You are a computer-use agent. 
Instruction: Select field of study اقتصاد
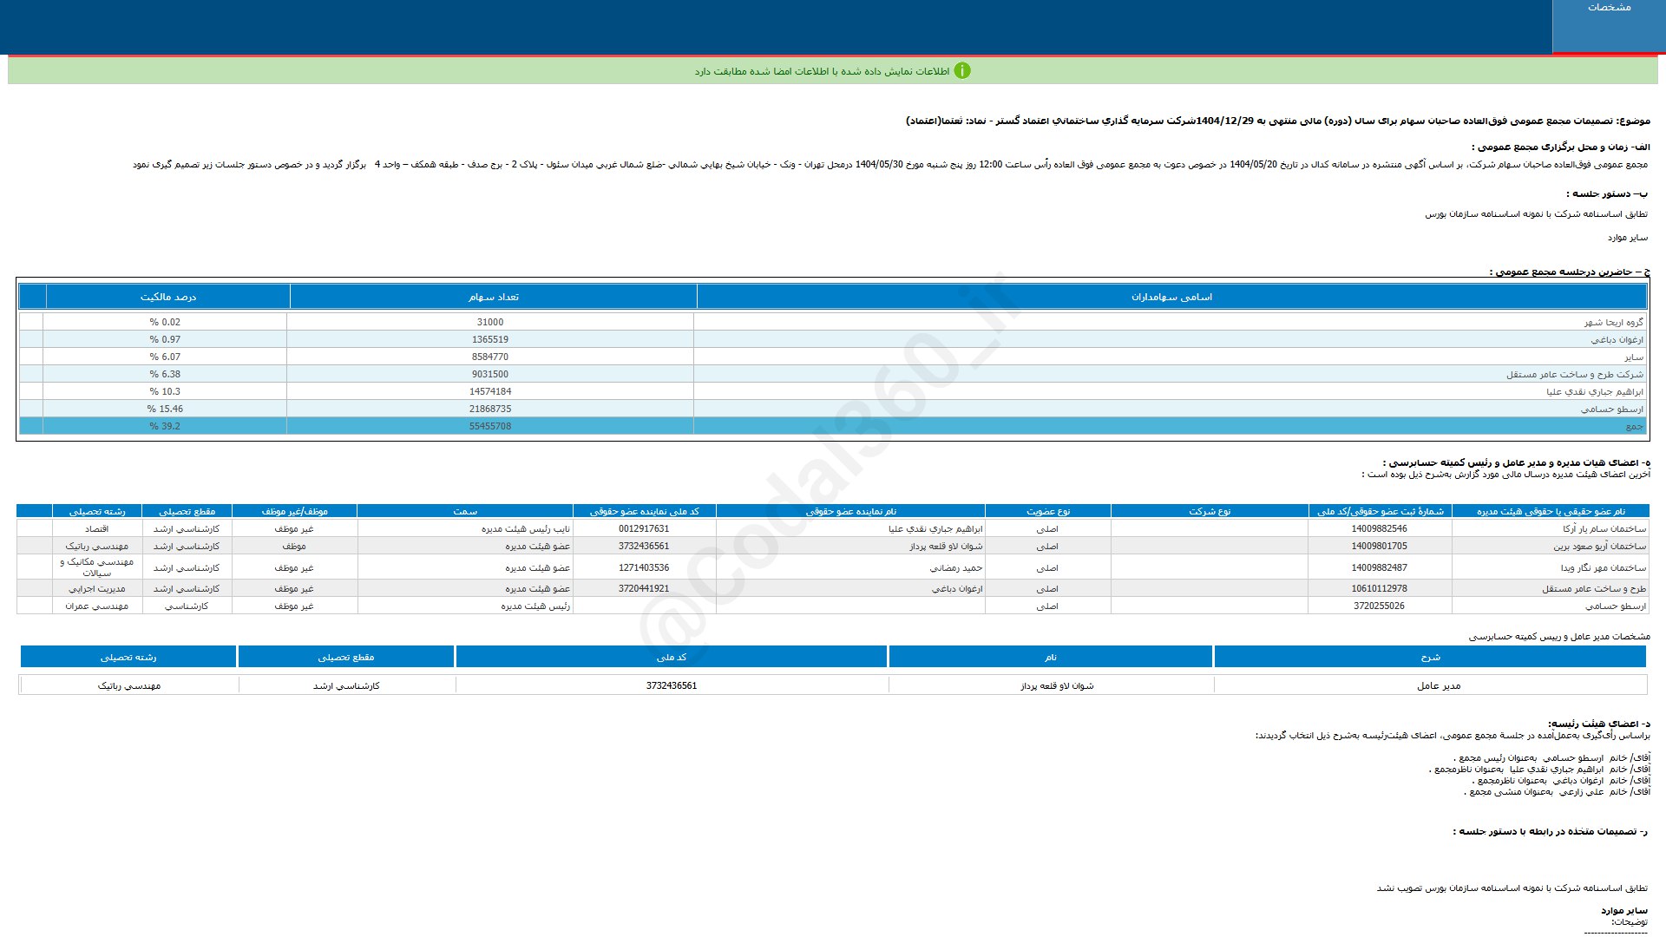[96, 528]
